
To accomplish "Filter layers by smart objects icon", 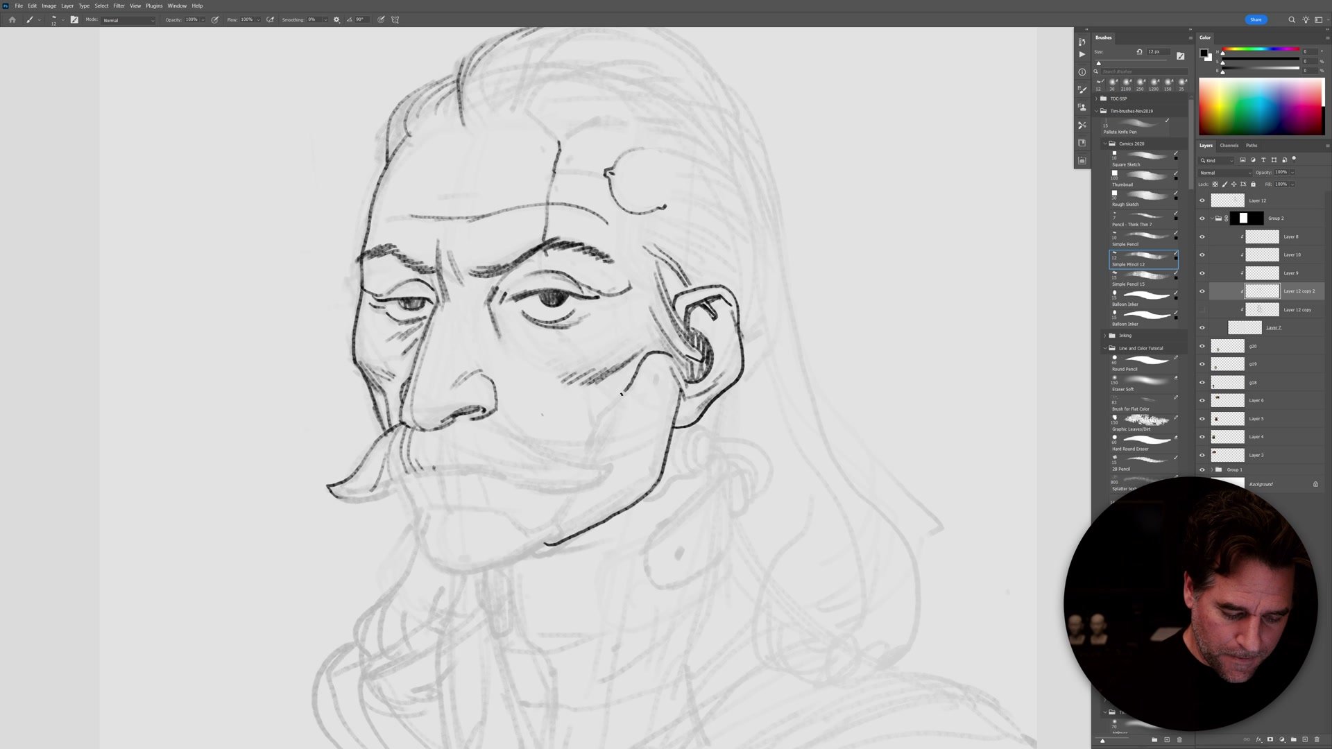I will (x=1284, y=160).
